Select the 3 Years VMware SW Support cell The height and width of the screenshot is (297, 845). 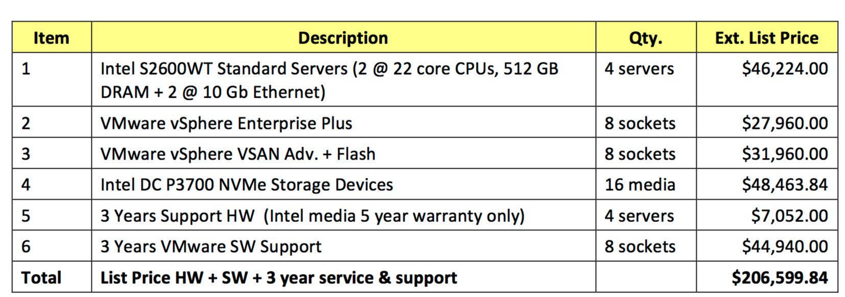(343, 246)
